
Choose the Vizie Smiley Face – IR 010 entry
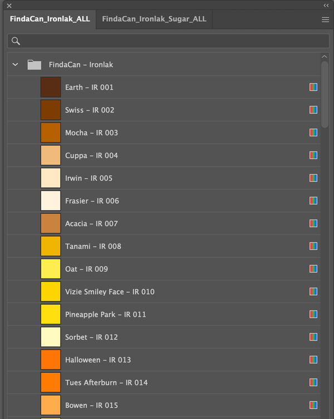click(x=110, y=291)
